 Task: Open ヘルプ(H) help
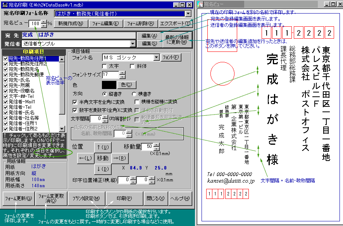pyautogui.click(x=180, y=199)
